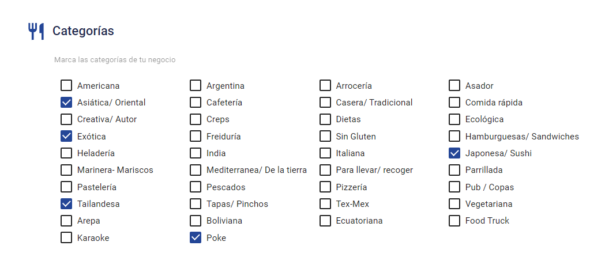The height and width of the screenshot is (268, 605).
Task: Mark the Comida rápida checkbox
Action: [x=454, y=103]
